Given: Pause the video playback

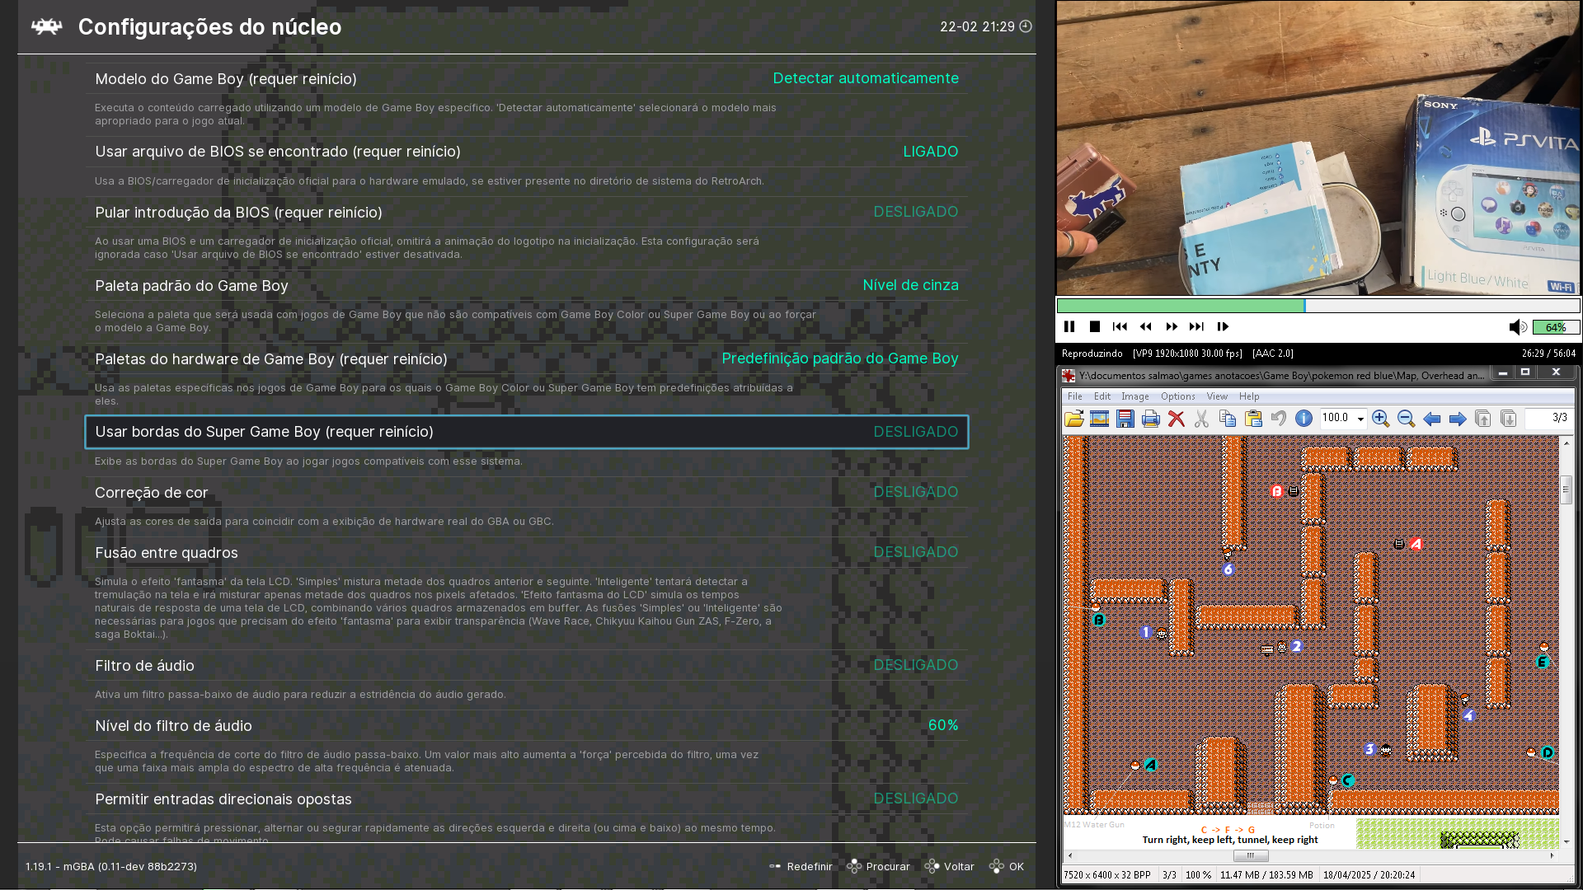Looking at the screenshot, I should (x=1069, y=327).
